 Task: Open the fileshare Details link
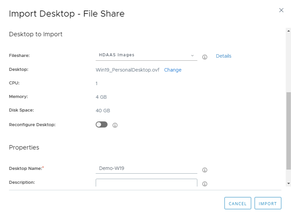[x=224, y=56]
